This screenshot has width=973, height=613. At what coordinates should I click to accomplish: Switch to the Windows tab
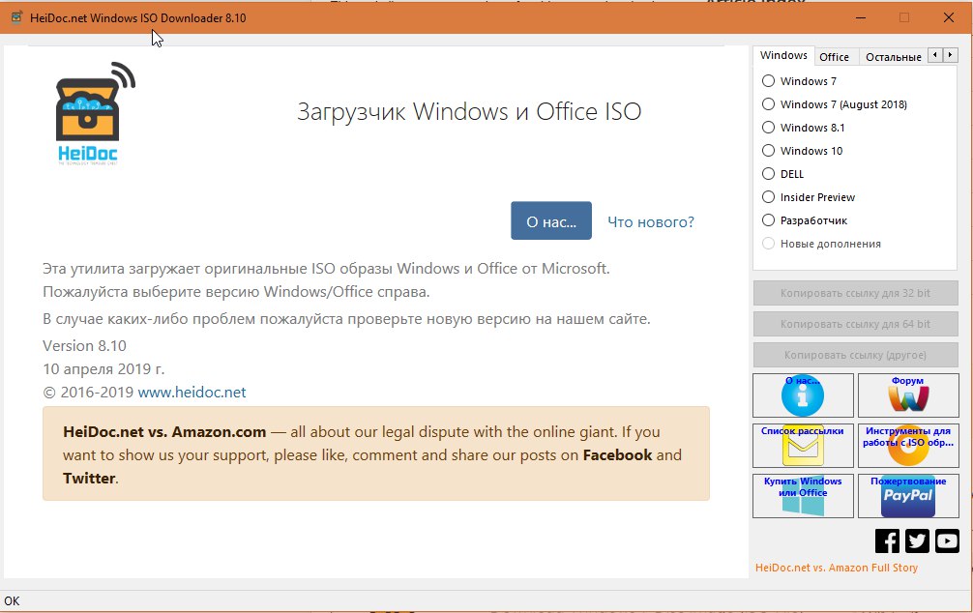coord(783,55)
